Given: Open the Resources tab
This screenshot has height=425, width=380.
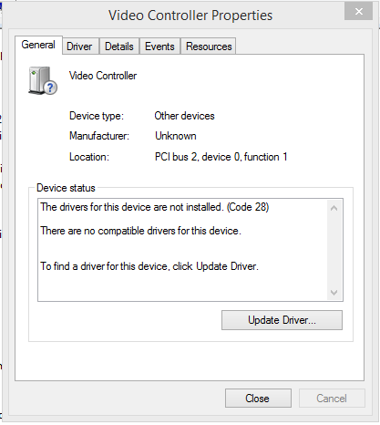Looking at the screenshot, I should tap(209, 47).
